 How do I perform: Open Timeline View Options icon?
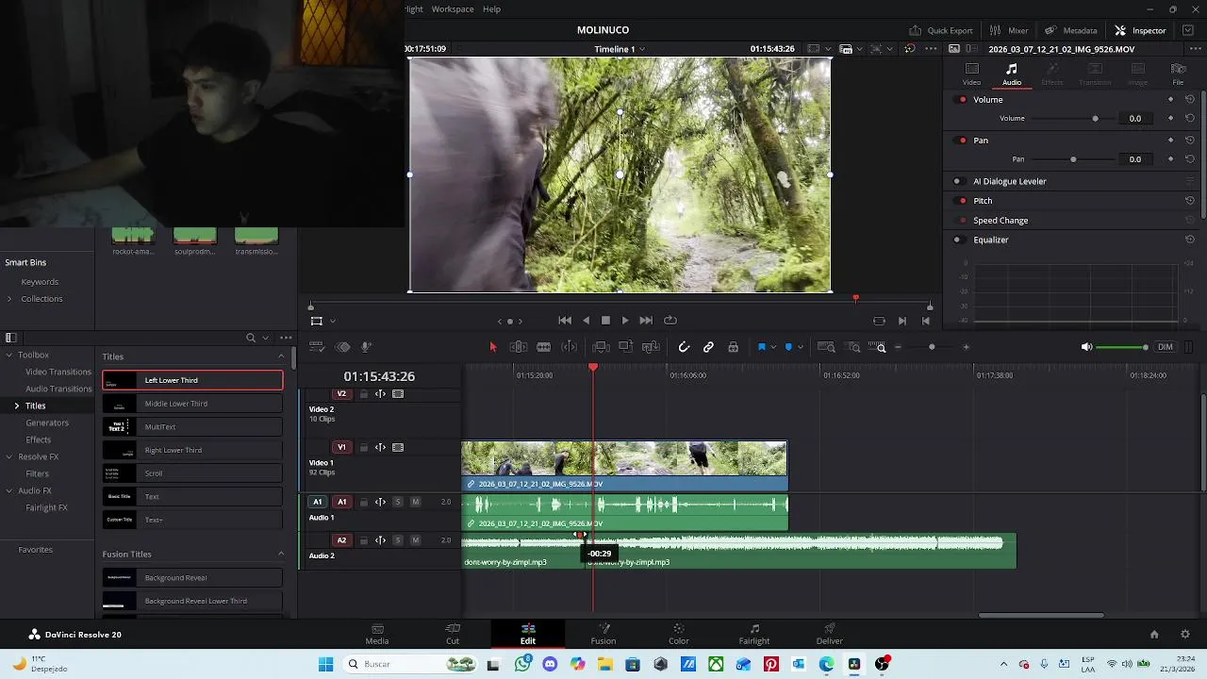(317, 347)
